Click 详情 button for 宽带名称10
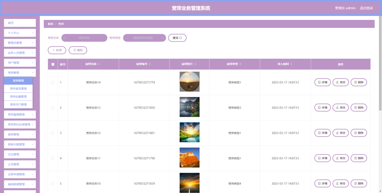Image resolution: width=382 pixels, height=193 pixels. pos(323,184)
